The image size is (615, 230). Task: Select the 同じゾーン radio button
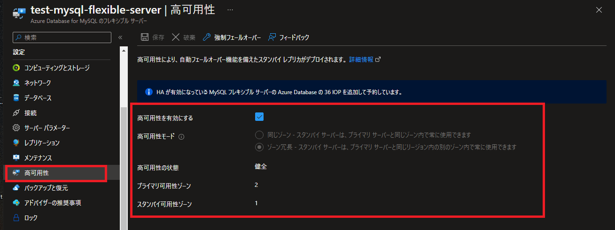(259, 135)
